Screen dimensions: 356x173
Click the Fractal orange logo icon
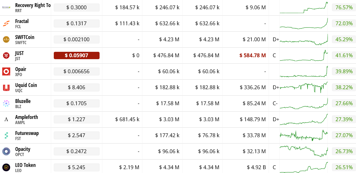[x=6, y=23]
